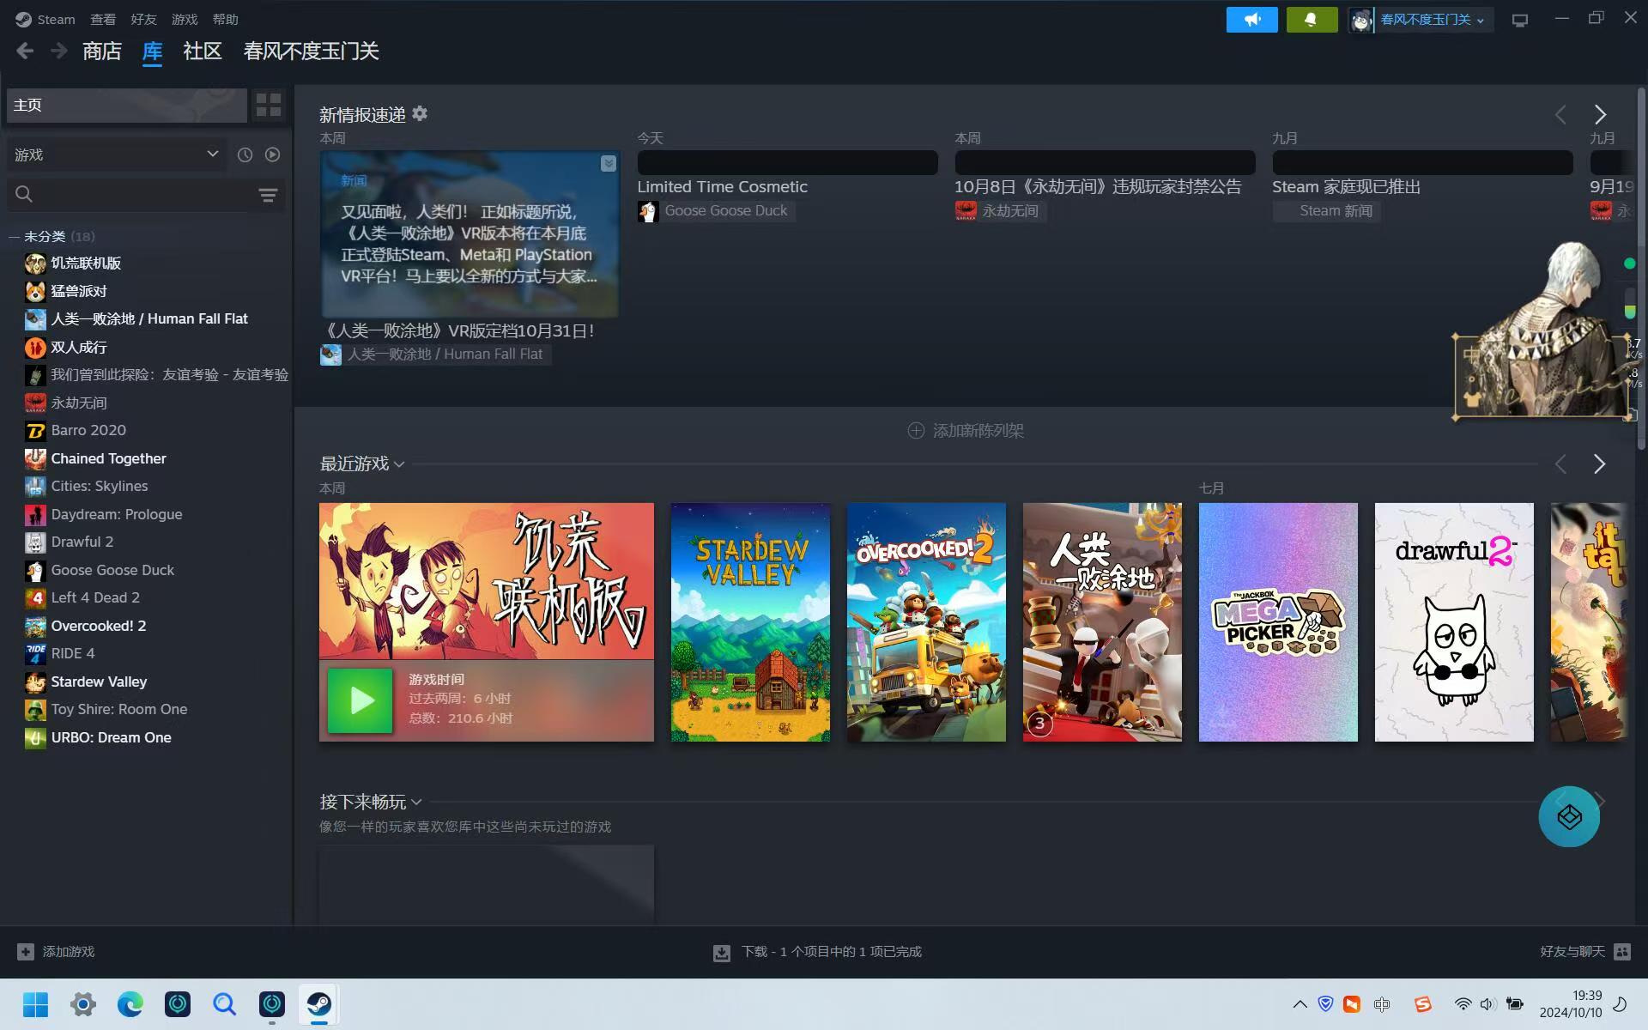
Task: Select Left 4 Dead 2 entry
Action: coord(95,598)
